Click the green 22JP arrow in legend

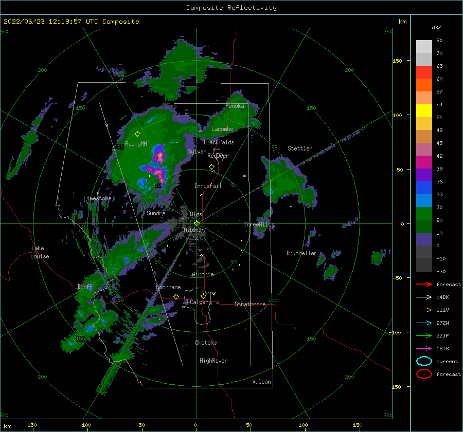click(x=424, y=335)
